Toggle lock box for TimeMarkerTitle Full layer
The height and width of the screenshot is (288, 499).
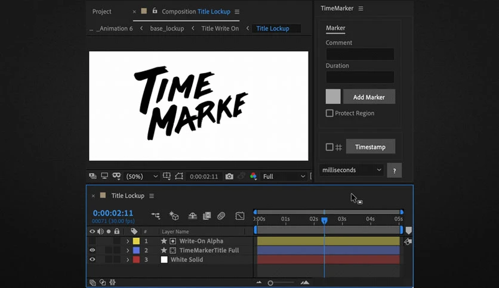pos(117,251)
